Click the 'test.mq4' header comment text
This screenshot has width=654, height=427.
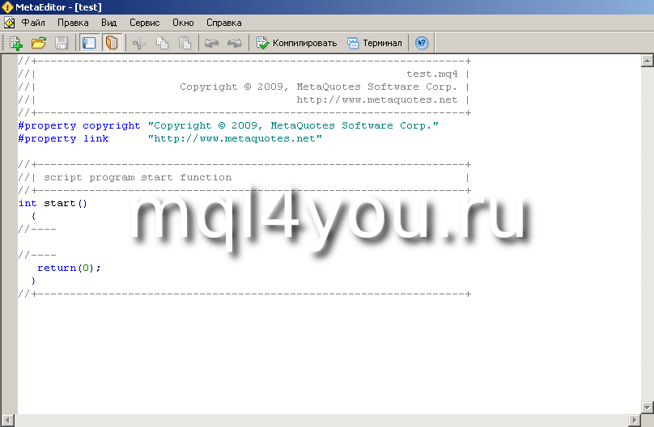[x=432, y=74]
